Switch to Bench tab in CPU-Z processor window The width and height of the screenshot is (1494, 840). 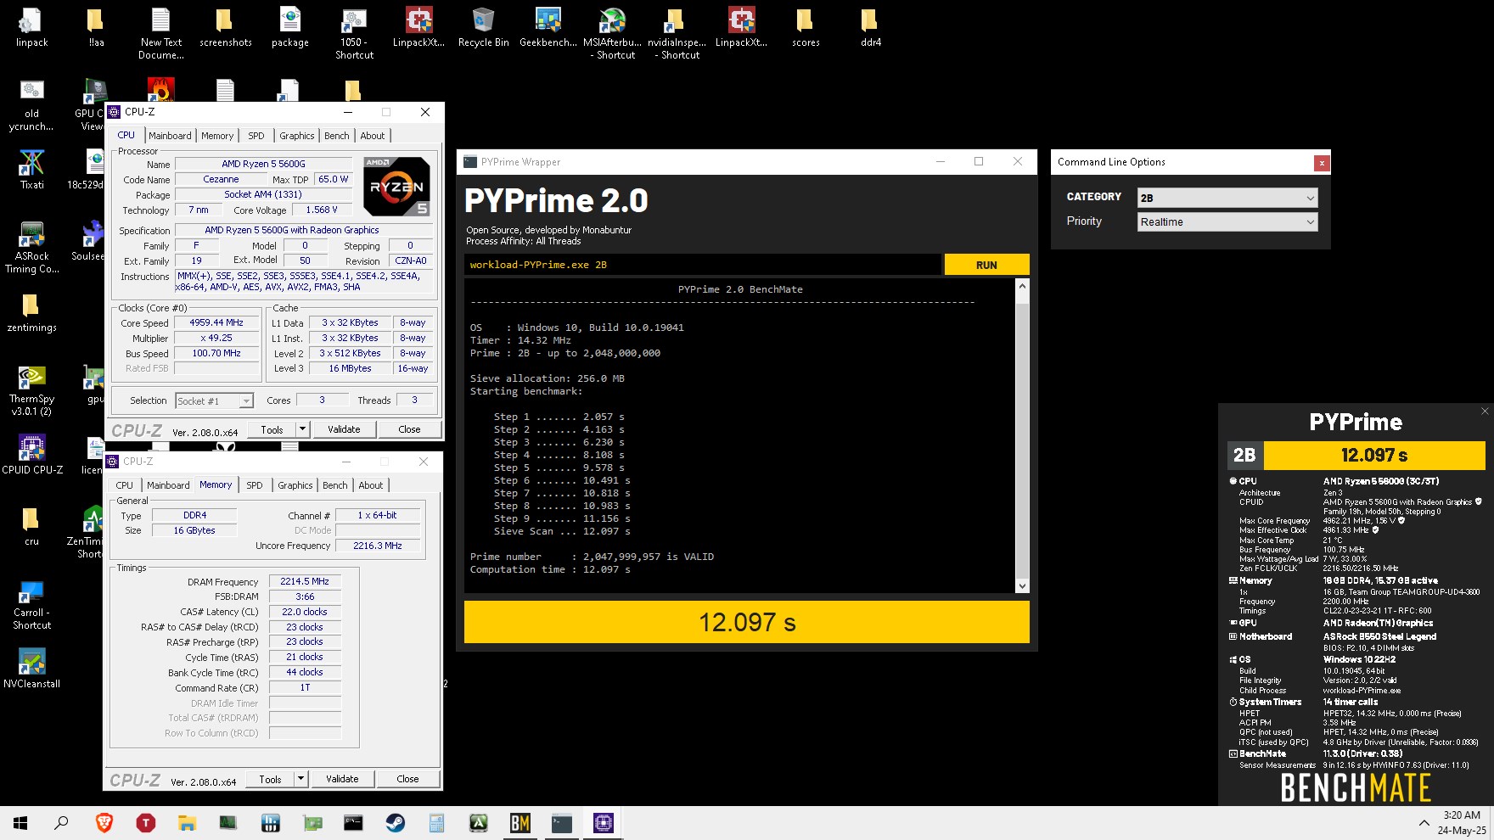click(x=337, y=136)
